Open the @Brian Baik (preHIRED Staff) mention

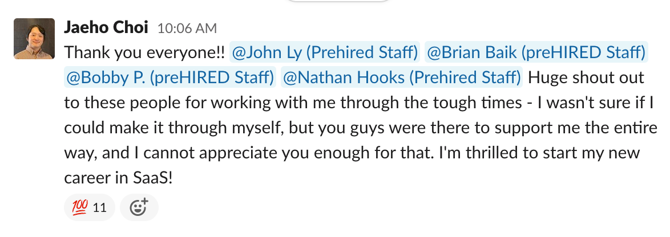click(536, 52)
